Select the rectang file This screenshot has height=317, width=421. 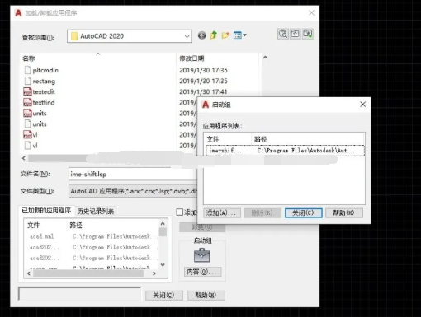pyautogui.click(x=40, y=81)
